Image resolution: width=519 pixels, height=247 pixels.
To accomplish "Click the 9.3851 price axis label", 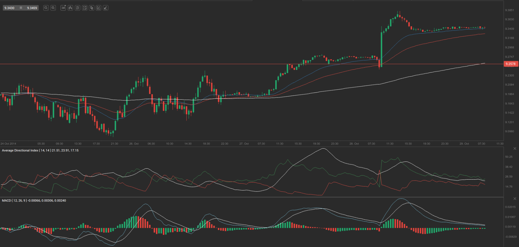I will [x=509, y=10].
